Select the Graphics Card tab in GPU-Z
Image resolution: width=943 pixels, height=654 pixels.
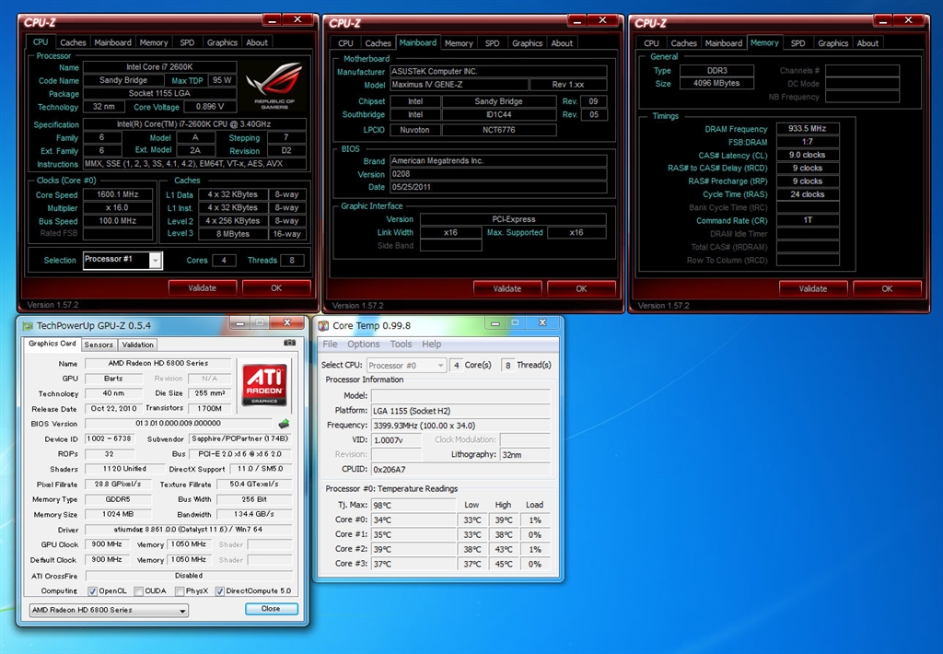tap(52, 344)
